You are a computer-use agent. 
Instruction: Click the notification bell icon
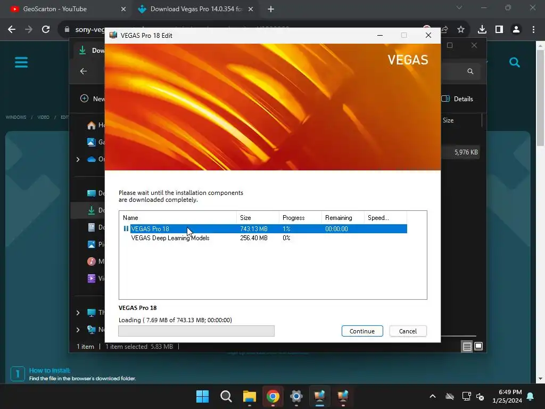pos(531,396)
